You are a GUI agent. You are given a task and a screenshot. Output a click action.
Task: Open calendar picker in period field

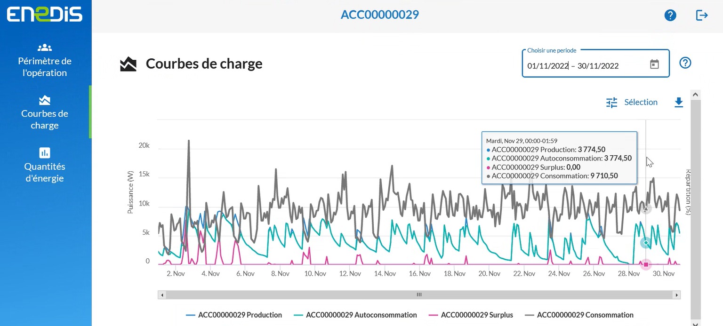point(654,64)
